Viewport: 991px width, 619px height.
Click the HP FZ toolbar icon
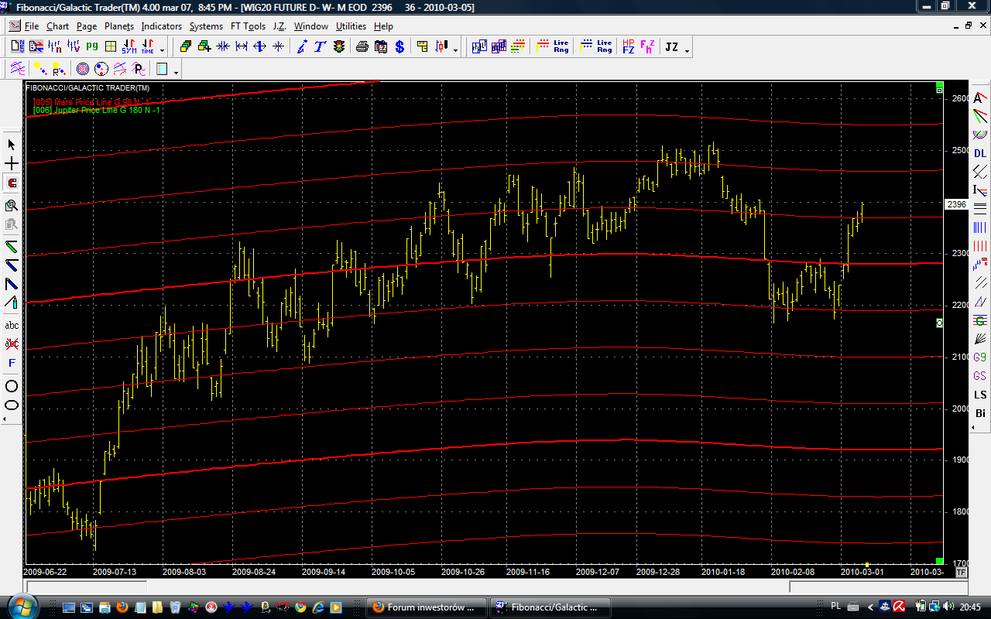point(628,47)
